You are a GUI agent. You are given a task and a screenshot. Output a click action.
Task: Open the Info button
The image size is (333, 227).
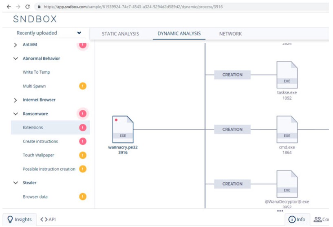coord(297,219)
